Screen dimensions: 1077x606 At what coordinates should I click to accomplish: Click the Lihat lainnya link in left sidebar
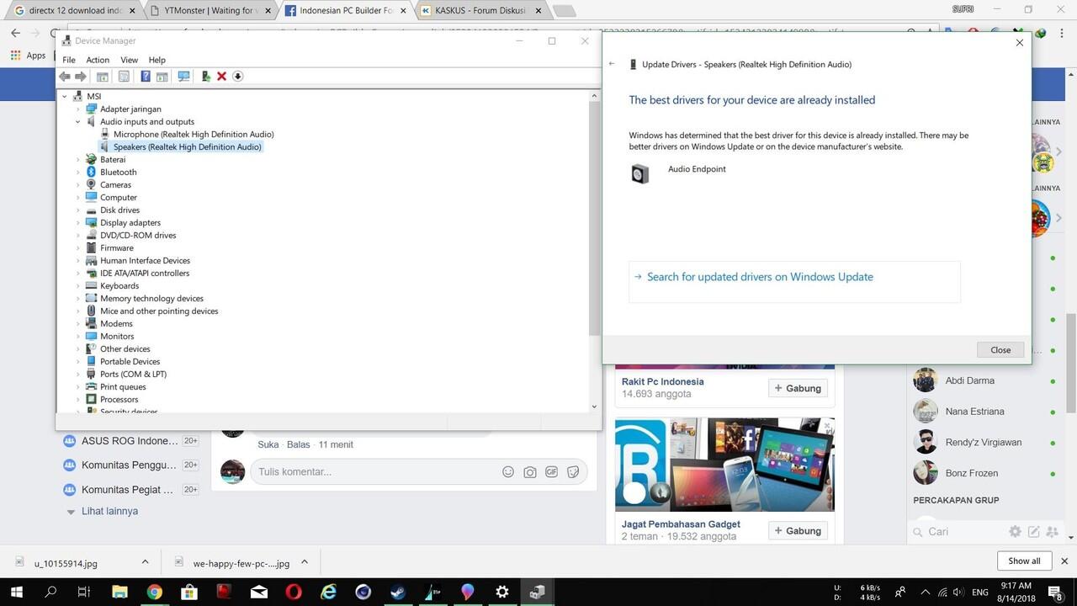coord(109,512)
